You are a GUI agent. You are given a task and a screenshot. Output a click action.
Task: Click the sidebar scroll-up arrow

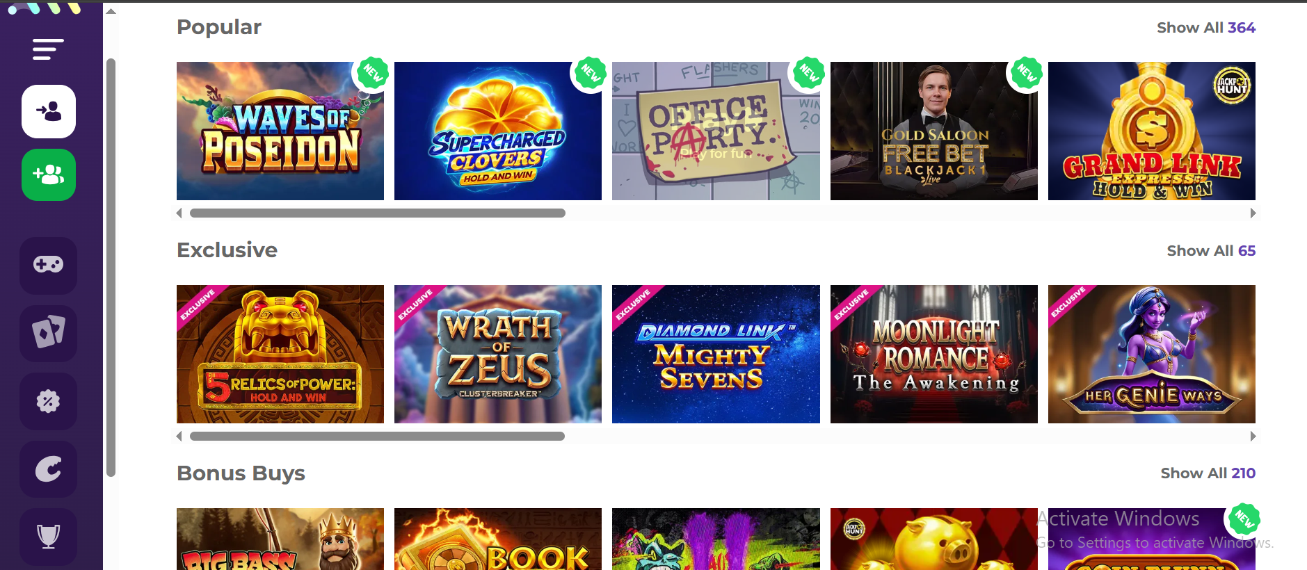point(111,11)
